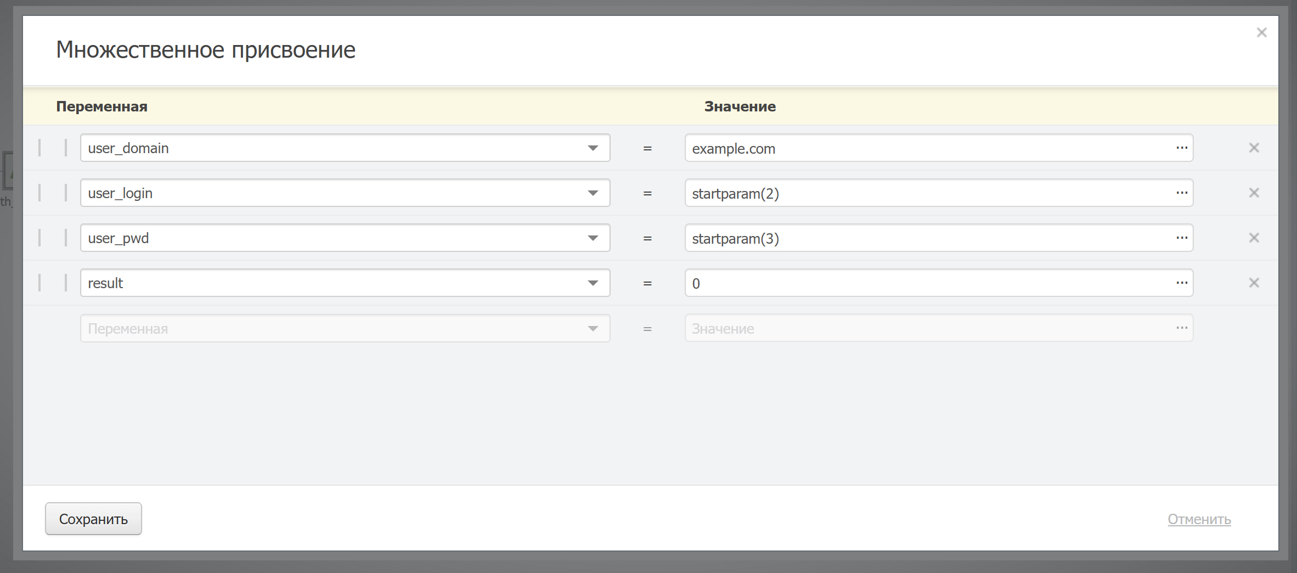Viewport: 1297px width, 573px height.
Task: Grab the drag handle of user_domain row
Action: pos(53,148)
